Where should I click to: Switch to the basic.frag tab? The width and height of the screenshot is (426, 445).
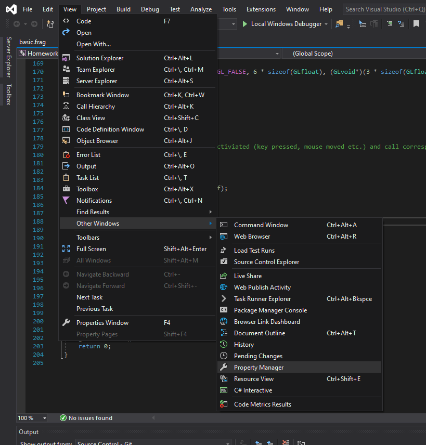(x=34, y=42)
